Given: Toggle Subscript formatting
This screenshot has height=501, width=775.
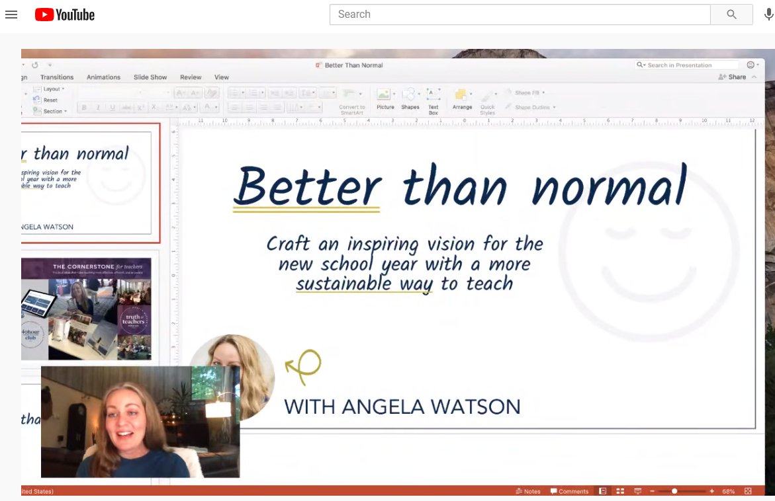Looking at the screenshot, I should click(154, 107).
